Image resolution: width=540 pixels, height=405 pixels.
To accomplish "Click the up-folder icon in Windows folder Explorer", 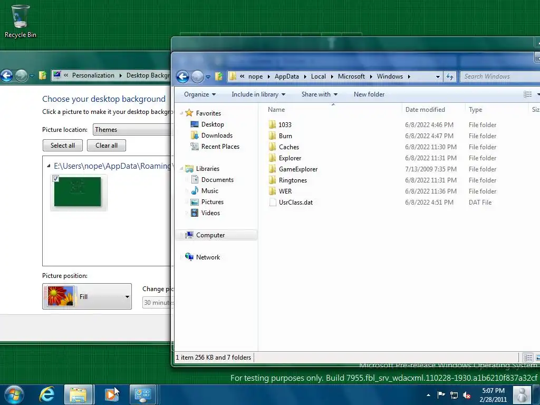I will point(219,76).
